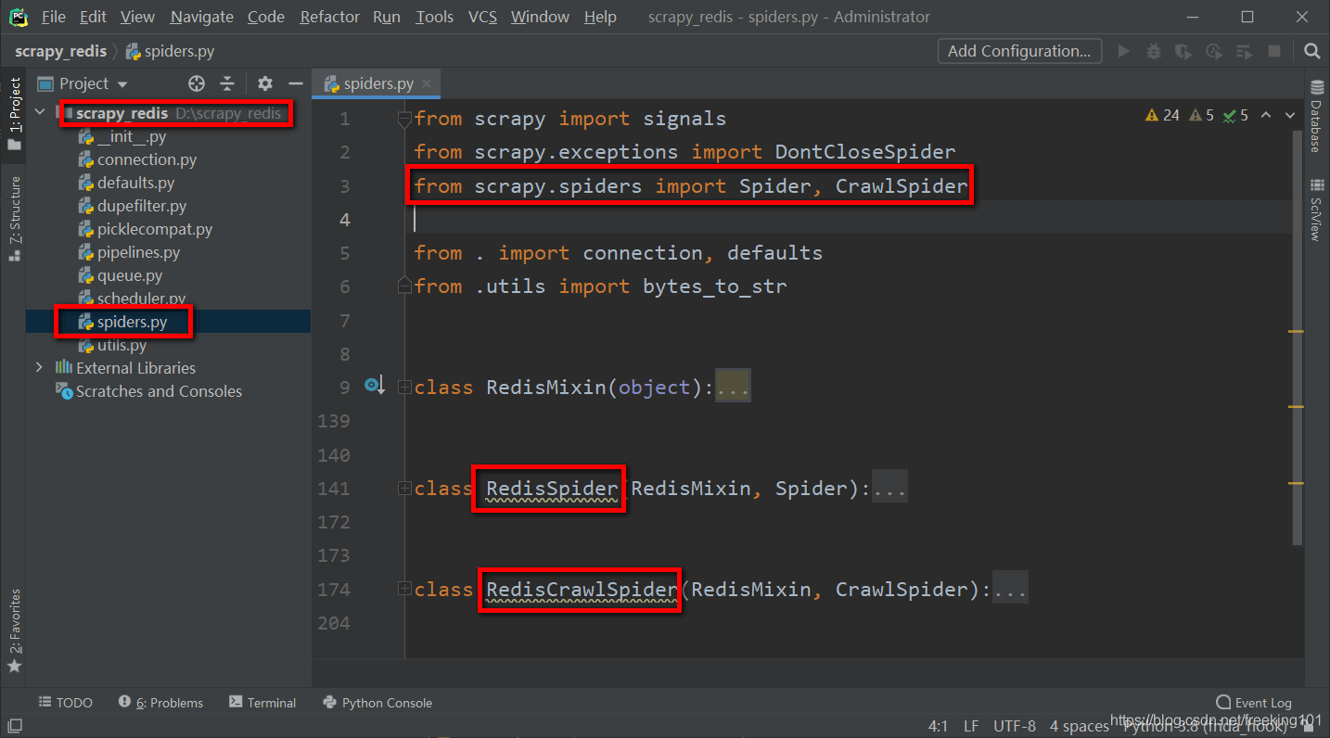Hide the Project panel with the minus icon
The image size is (1330, 738).
click(295, 83)
